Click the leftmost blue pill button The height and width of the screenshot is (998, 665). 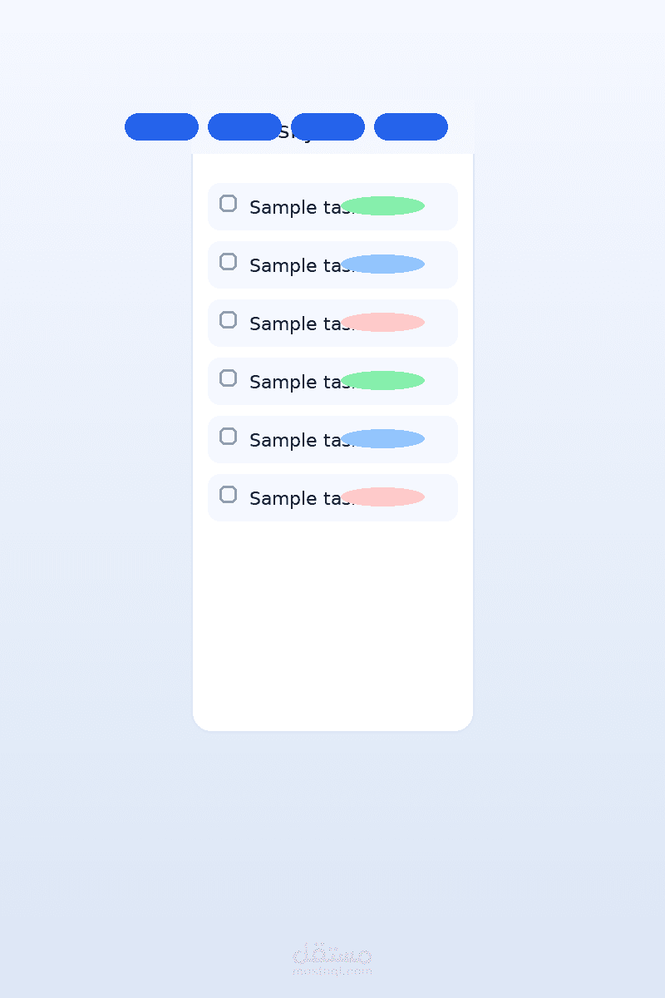161,127
